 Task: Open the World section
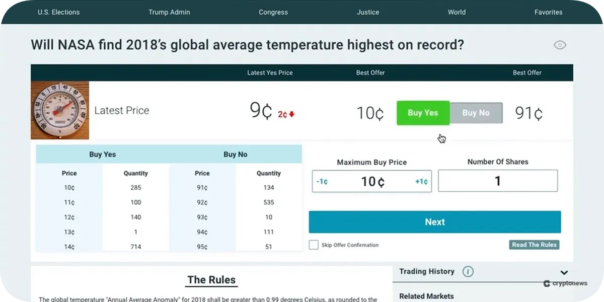tap(456, 12)
